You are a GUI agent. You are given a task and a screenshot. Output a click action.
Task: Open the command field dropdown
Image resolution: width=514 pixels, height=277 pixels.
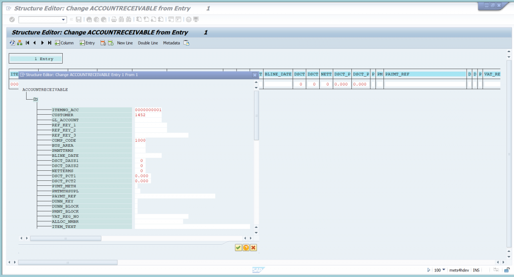pos(63,20)
